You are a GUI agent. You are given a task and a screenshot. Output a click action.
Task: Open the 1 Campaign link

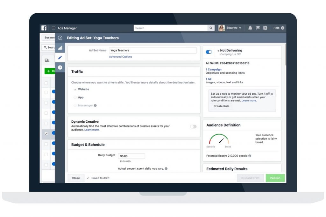point(213,69)
